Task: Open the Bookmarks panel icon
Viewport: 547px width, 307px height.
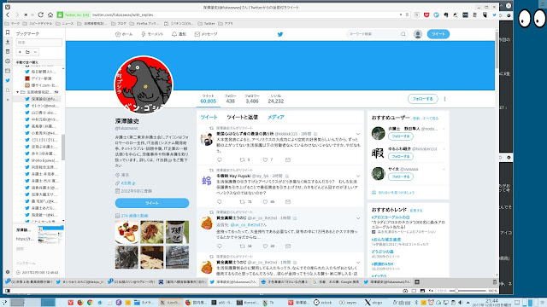Action: click(x=8, y=32)
